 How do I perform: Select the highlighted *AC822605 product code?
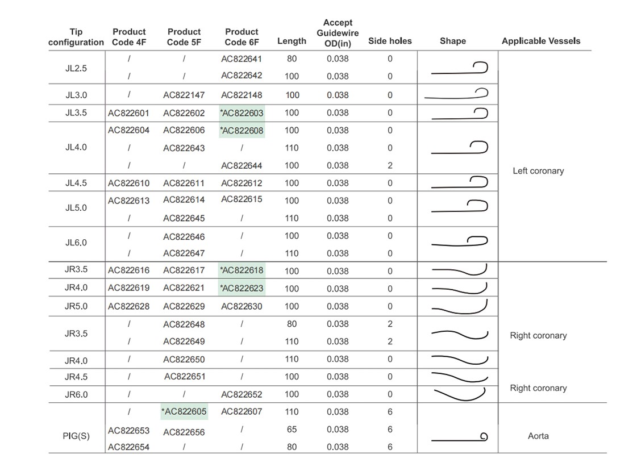(x=184, y=411)
